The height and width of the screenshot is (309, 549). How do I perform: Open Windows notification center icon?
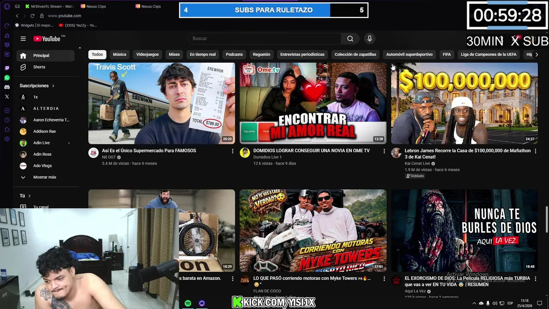pos(540,303)
